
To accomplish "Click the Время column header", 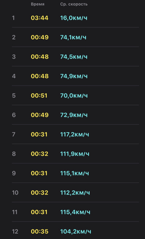I will 38,4.
